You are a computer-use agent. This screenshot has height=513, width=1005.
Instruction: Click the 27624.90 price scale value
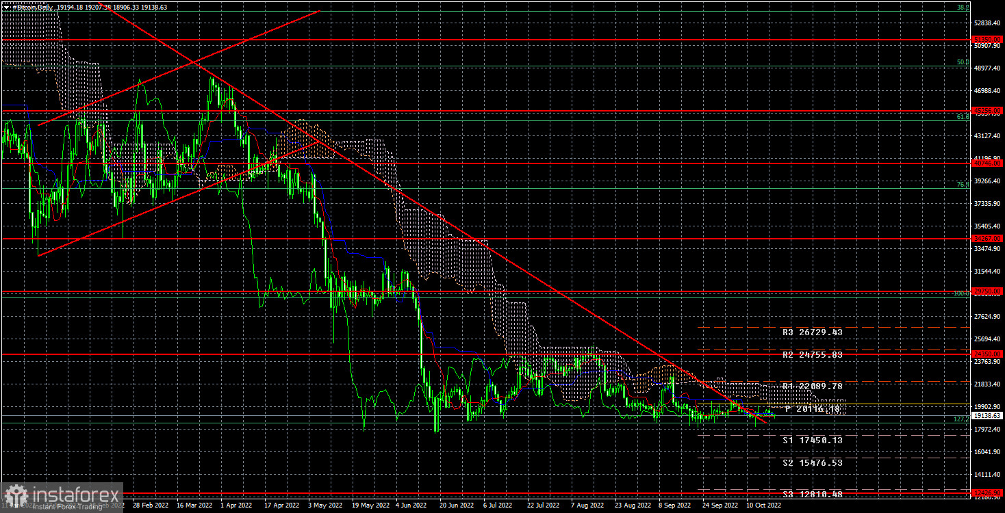[x=988, y=317]
